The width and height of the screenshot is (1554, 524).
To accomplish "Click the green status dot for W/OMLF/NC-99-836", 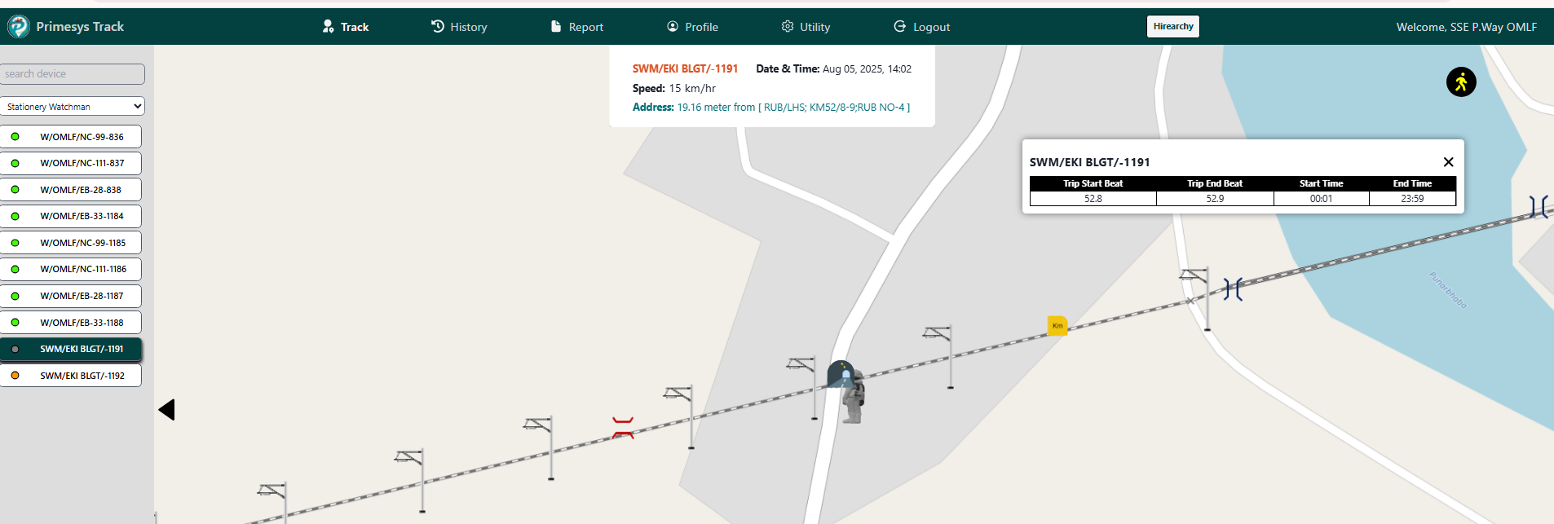I will click(x=15, y=137).
